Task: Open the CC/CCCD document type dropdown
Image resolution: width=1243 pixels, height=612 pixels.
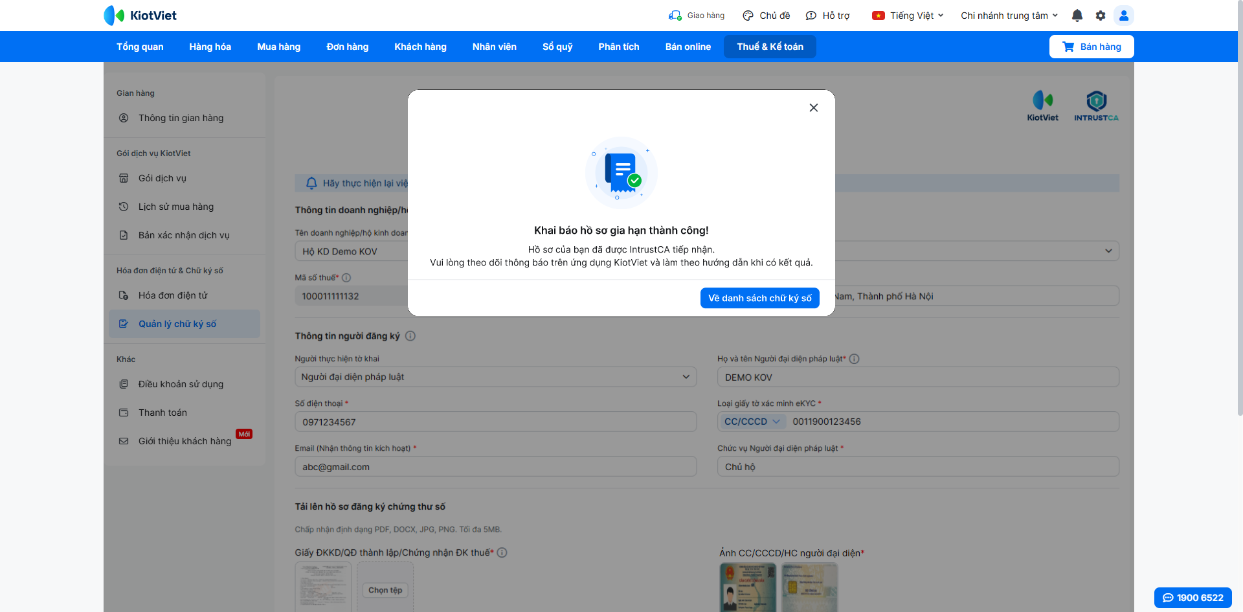Action: 752,422
